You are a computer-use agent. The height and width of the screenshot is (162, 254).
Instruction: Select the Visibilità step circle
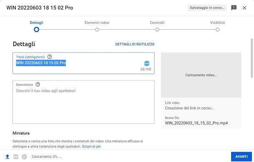coord(217,30)
